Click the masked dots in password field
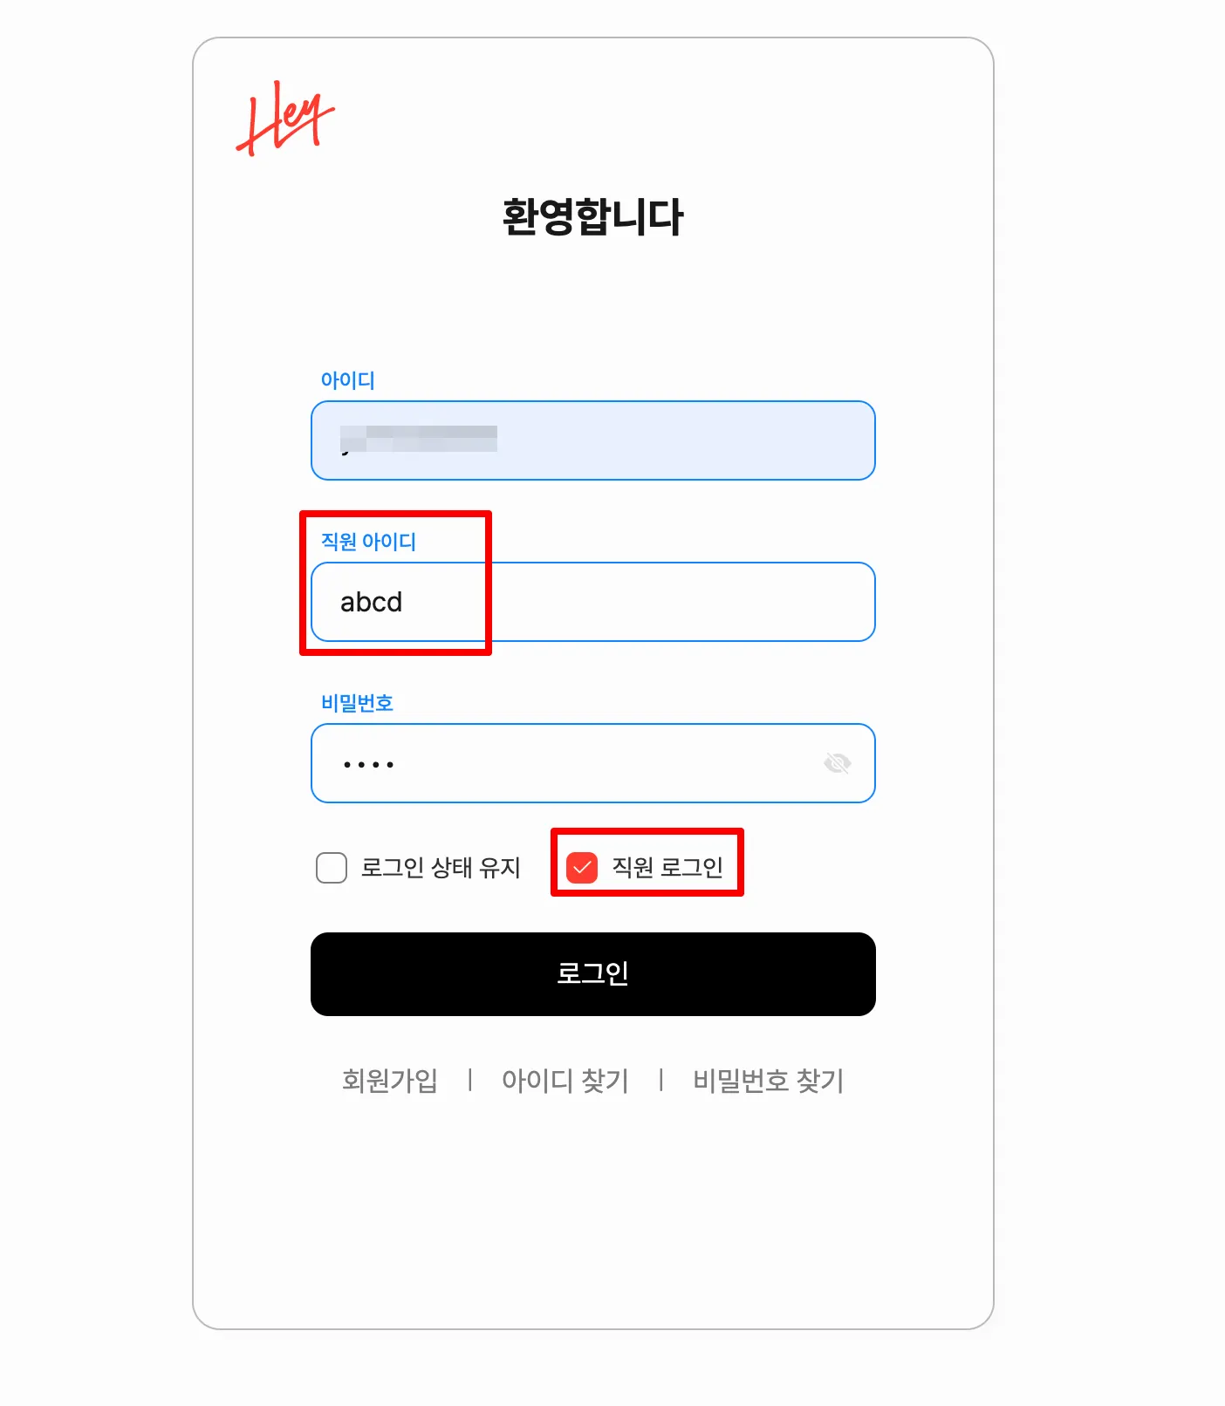This screenshot has height=1406, width=1225. point(368,765)
